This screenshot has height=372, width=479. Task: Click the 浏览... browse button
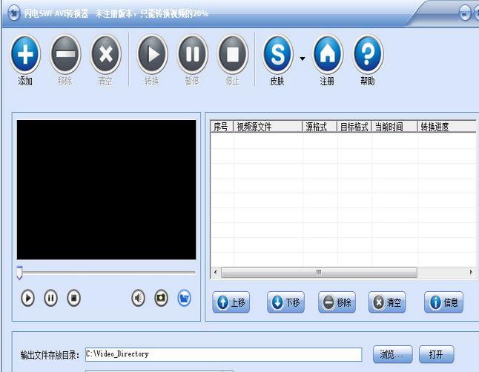[x=392, y=354]
